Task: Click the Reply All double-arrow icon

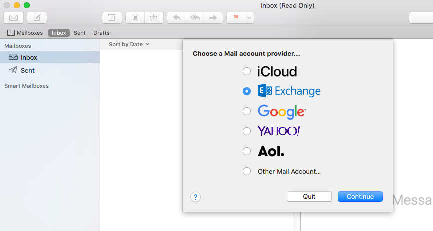Action: click(194, 18)
